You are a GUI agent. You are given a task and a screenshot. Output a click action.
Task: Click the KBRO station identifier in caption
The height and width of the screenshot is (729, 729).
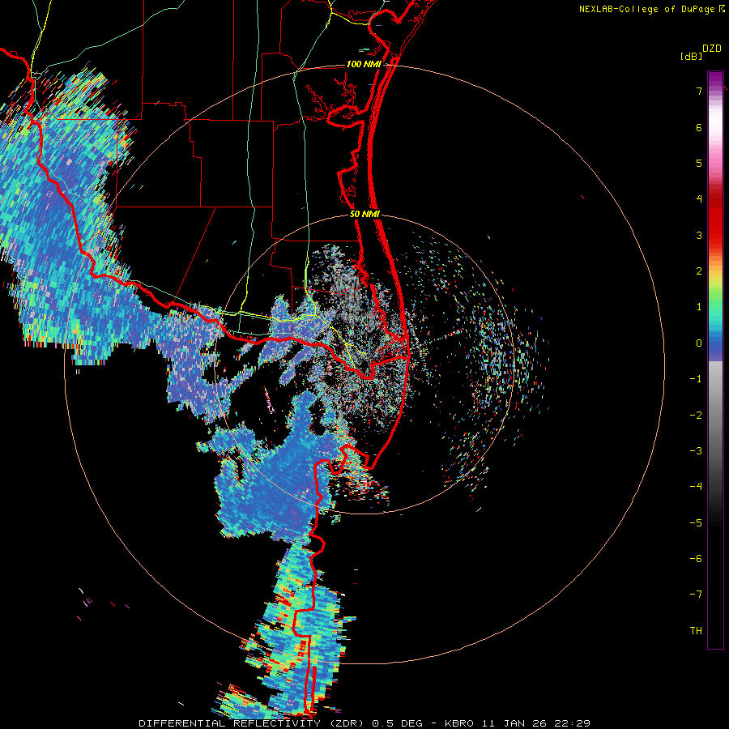[459, 723]
